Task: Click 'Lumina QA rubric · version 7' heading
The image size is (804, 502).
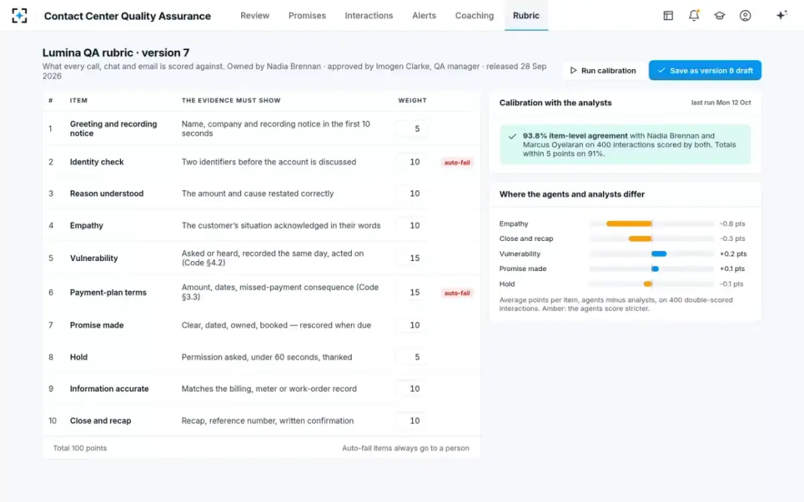Action: point(116,53)
